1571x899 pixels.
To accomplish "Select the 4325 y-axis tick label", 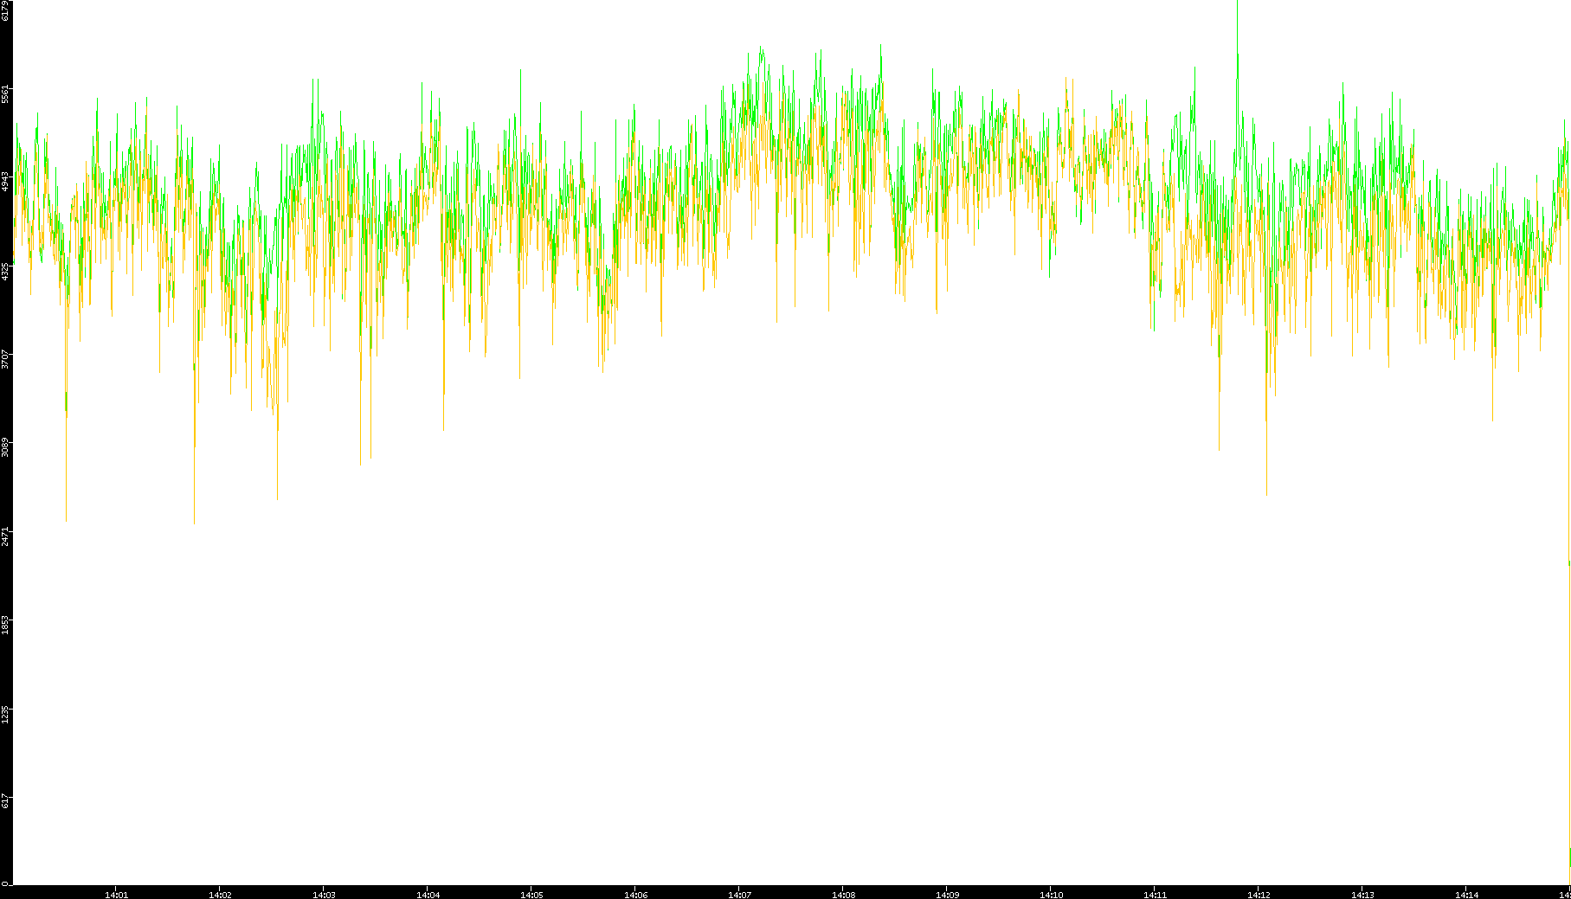I will coord(6,271).
